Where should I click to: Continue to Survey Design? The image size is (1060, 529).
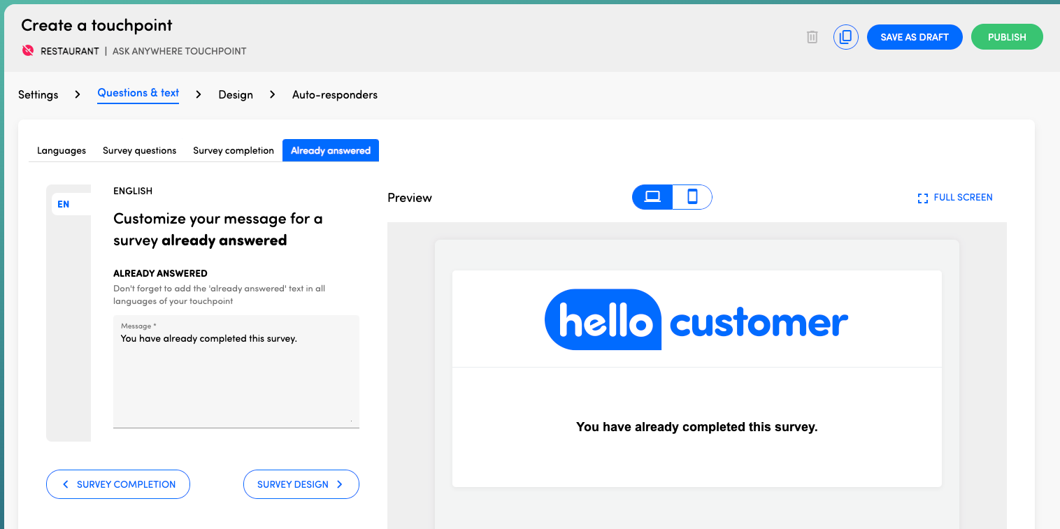tap(301, 484)
